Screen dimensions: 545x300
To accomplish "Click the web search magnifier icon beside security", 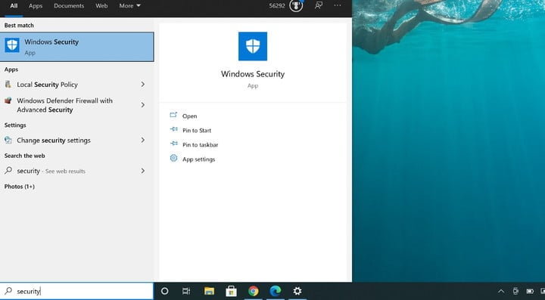I will click(x=8, y=171).
